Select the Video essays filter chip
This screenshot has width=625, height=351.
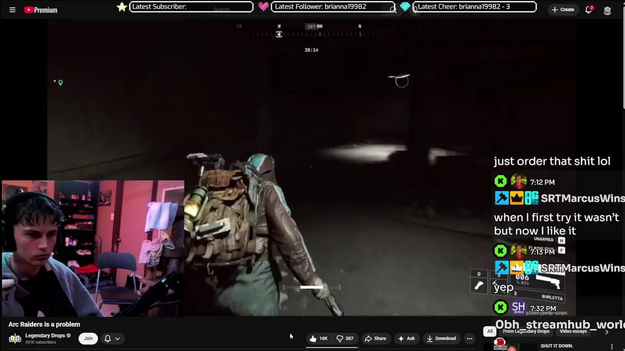click(573, 331)
